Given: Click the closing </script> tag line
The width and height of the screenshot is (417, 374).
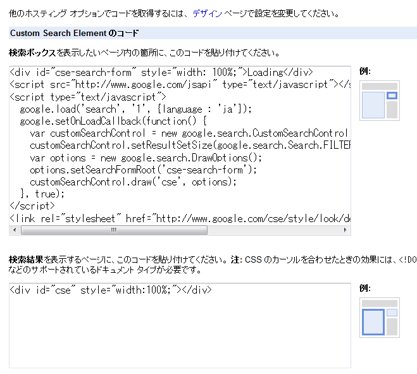Looking at the screenshot, I should [x=32, y=206].
